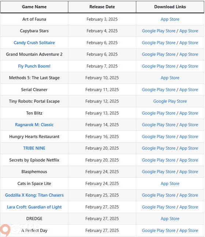Click Google Play Store link for A Perfect Day
Viewport: 205px width, 237px height.
[159, 230]
